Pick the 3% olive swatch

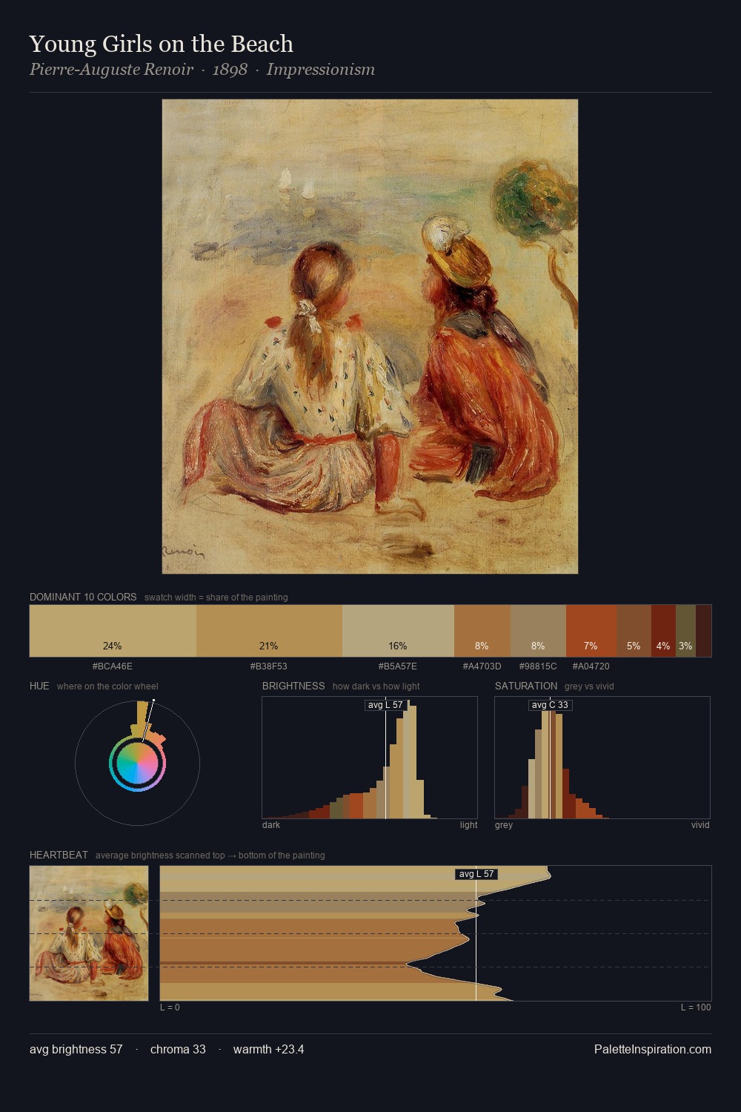tap(685, 631)
